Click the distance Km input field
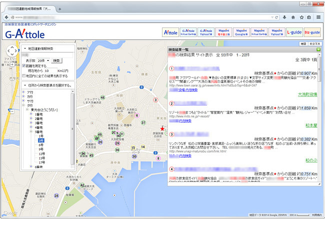 pyautogui.click(x=50, y=70)
